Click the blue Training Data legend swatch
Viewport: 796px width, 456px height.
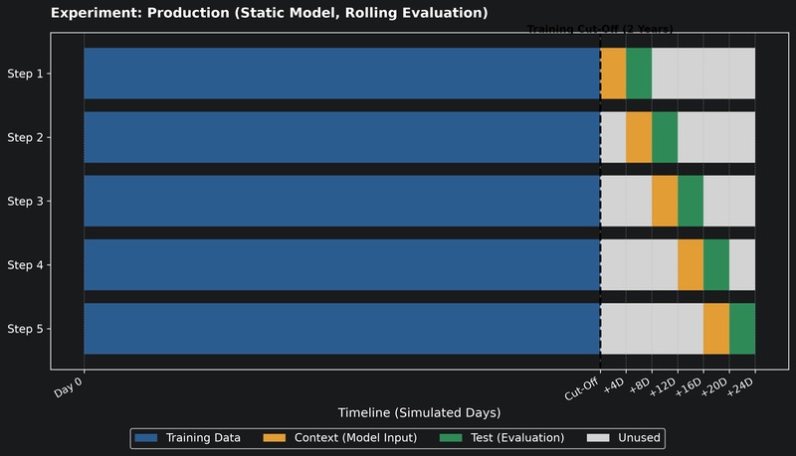click(x=146, y=438)
